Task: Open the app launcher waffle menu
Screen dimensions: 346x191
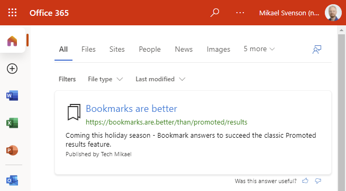Action: point(12,13)
